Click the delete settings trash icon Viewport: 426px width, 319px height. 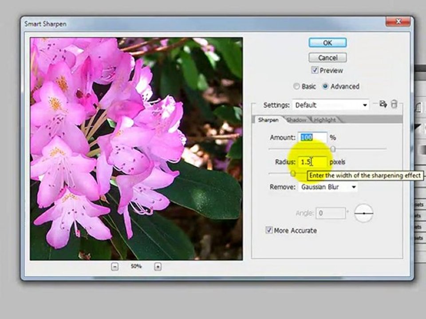point(394,104)
